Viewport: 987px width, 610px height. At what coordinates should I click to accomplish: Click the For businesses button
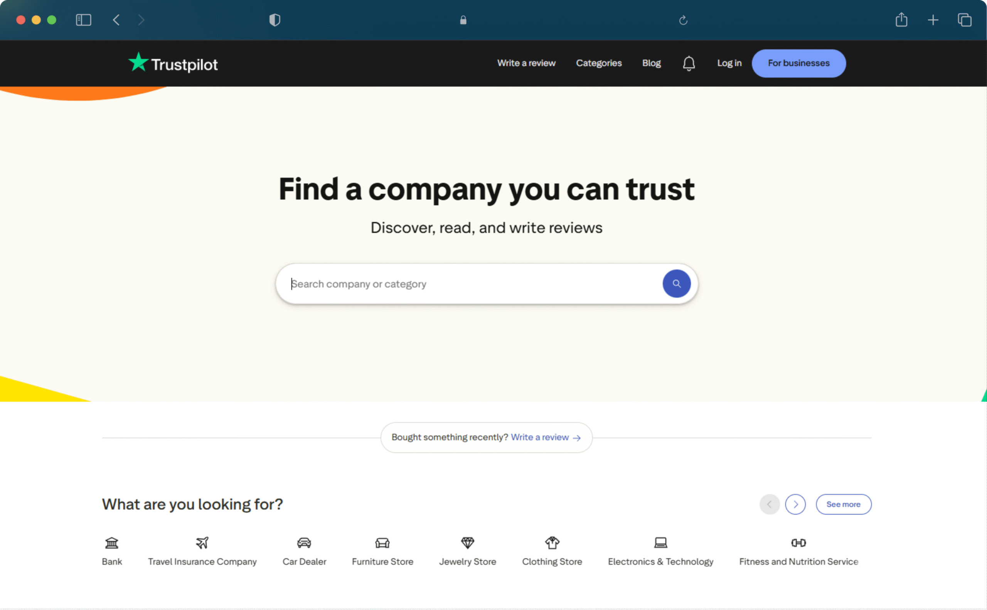798,63
